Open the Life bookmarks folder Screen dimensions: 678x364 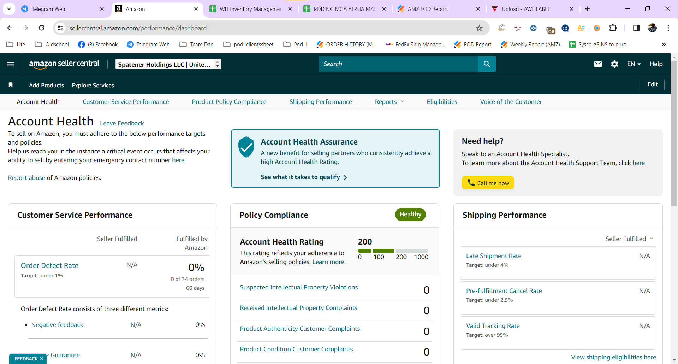16,44
